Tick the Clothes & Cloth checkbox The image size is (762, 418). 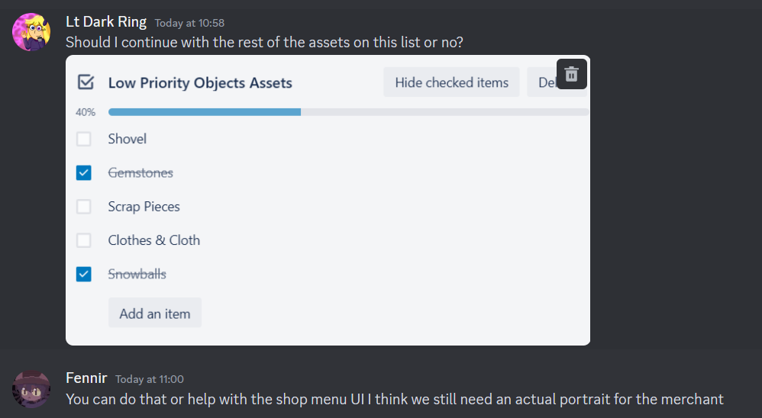84,240
